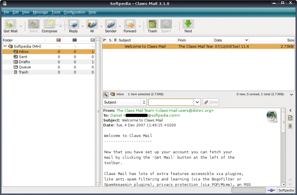Click the mark flag column header icon
This screenshot has width=297, height=195.
click(104, 40)
